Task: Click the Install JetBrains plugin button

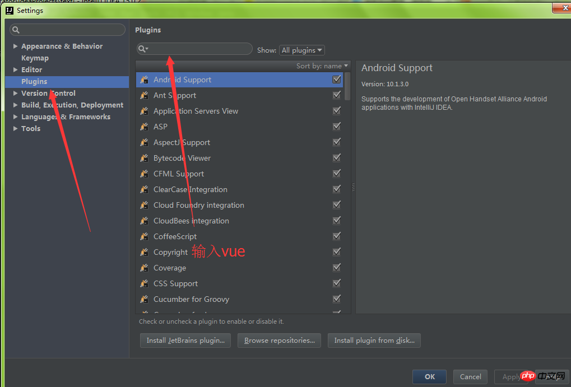Action: click(185, 341)
